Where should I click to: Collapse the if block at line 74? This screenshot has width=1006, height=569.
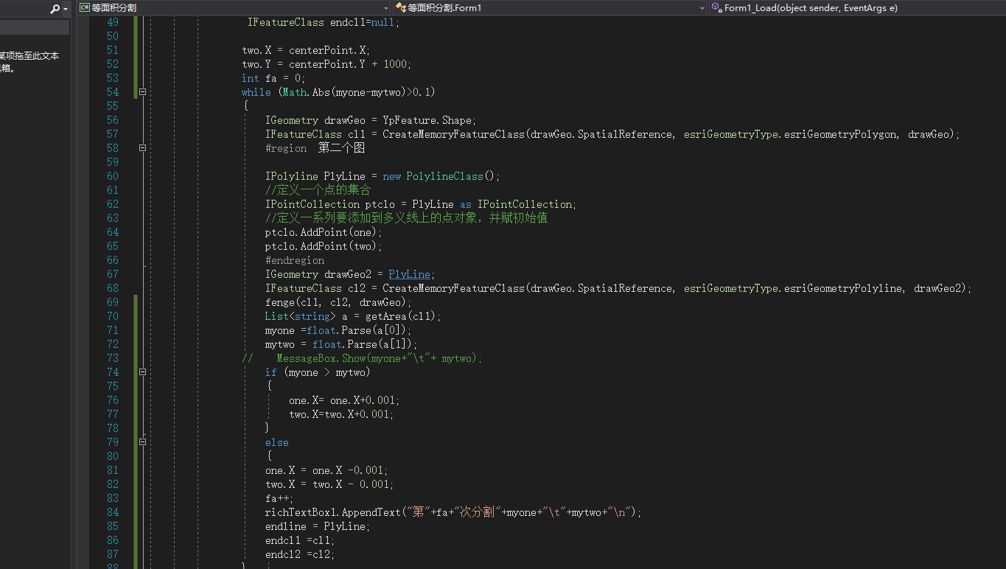click(x=142, y=372)
